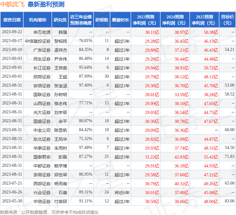This screenshot has width=236, height=215.
Task: Select the 研究员 column header
Action: 60,20
